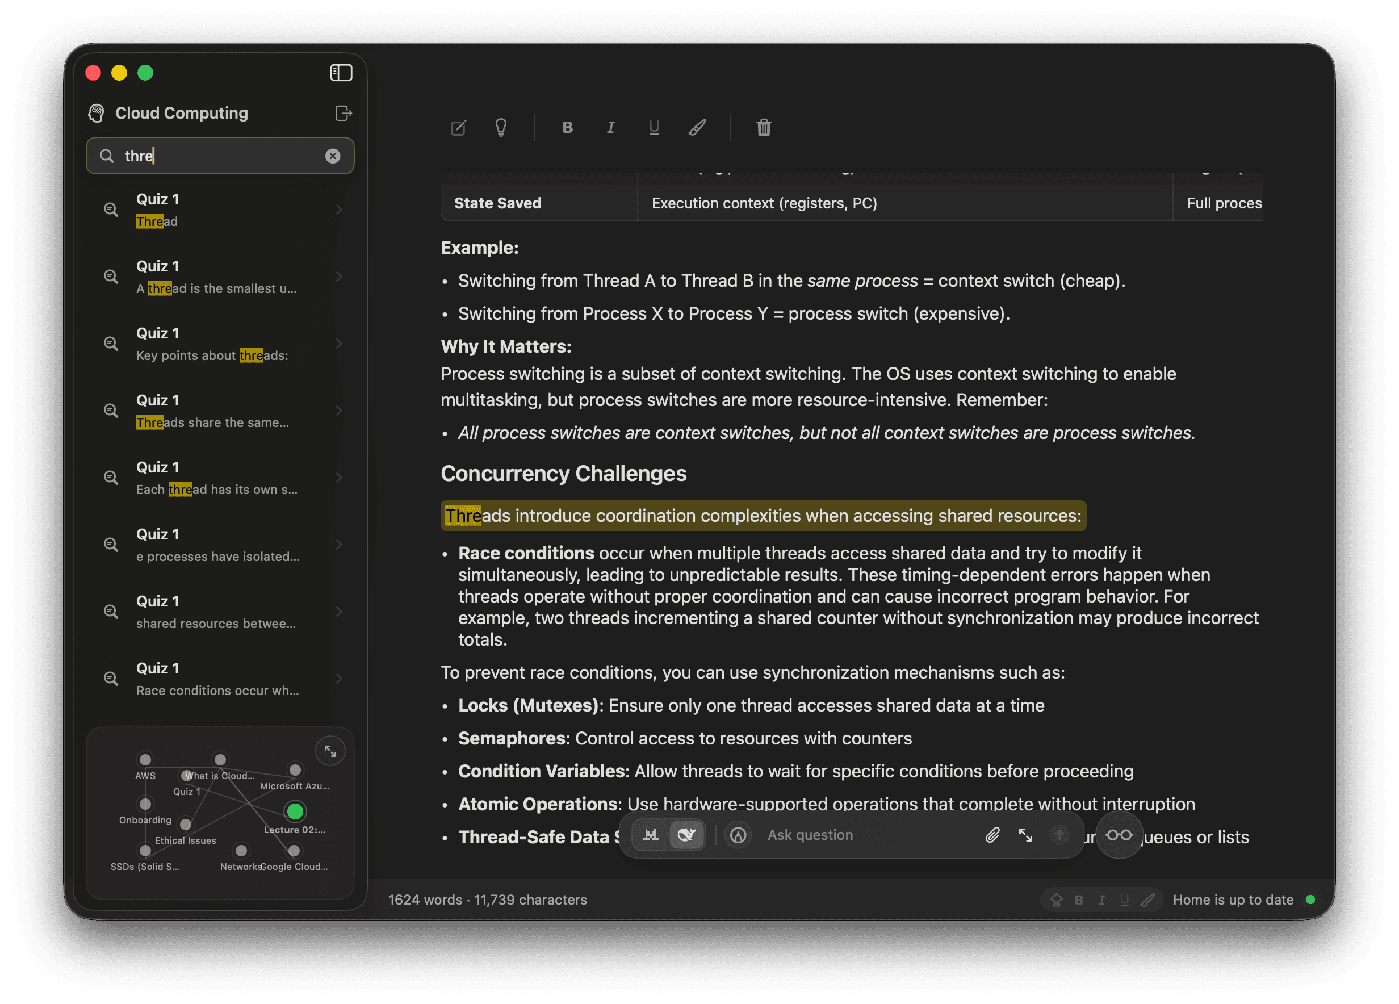
Task: Select the 'What is Cloud...' graph node
Action: 220,760
